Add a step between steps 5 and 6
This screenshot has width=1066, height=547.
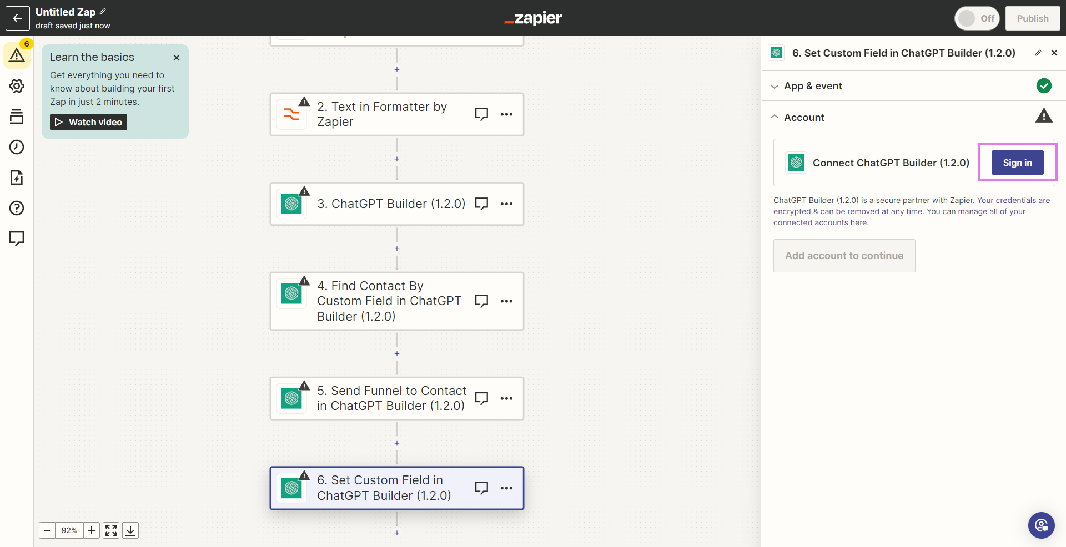click(x=397, y=444)
